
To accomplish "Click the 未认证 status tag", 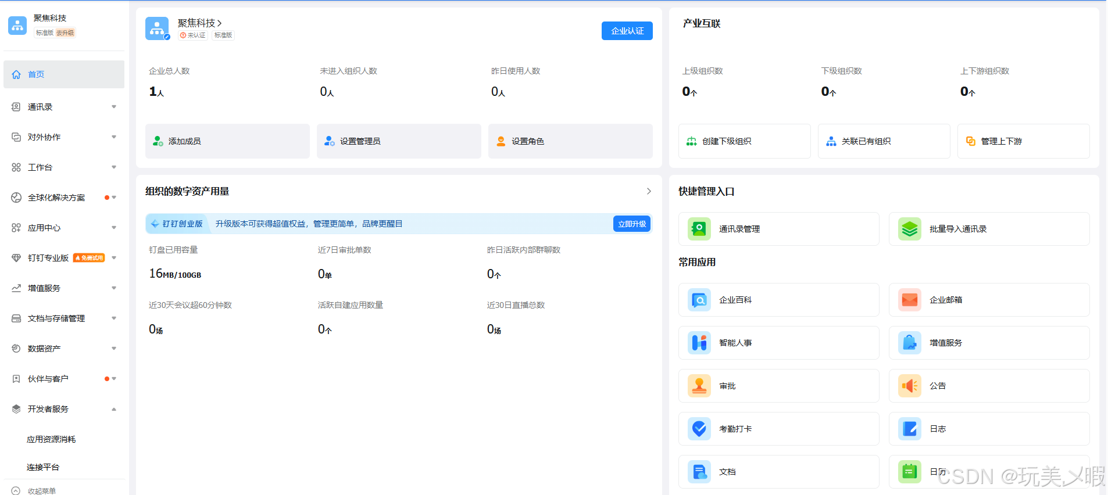I will coord(193,35).
